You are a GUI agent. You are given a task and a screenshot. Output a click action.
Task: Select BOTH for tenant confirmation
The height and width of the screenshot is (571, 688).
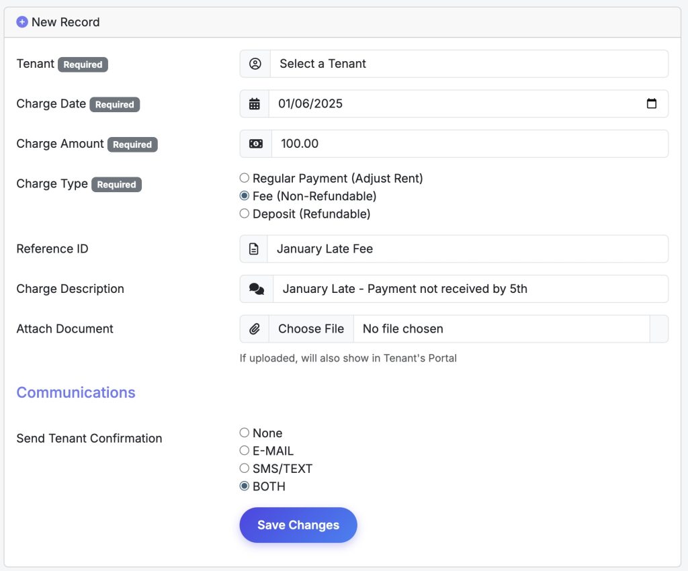[x=245, y=486]
